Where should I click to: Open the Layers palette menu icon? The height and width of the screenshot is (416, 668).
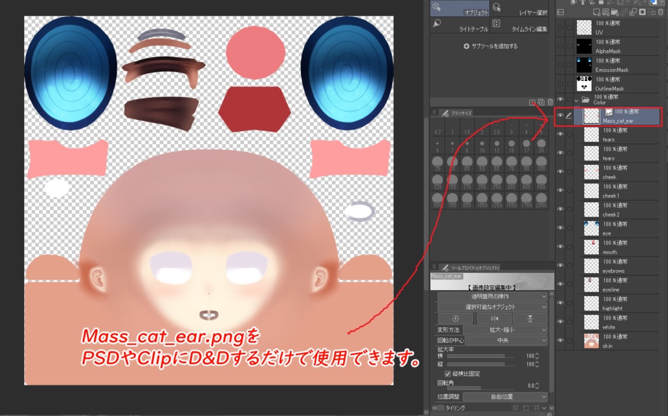[x=560, y=12]
